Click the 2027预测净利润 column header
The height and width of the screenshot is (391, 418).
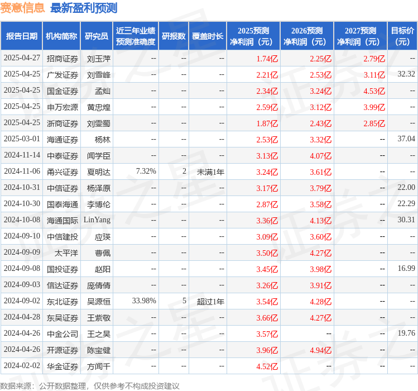click(361, 36)
